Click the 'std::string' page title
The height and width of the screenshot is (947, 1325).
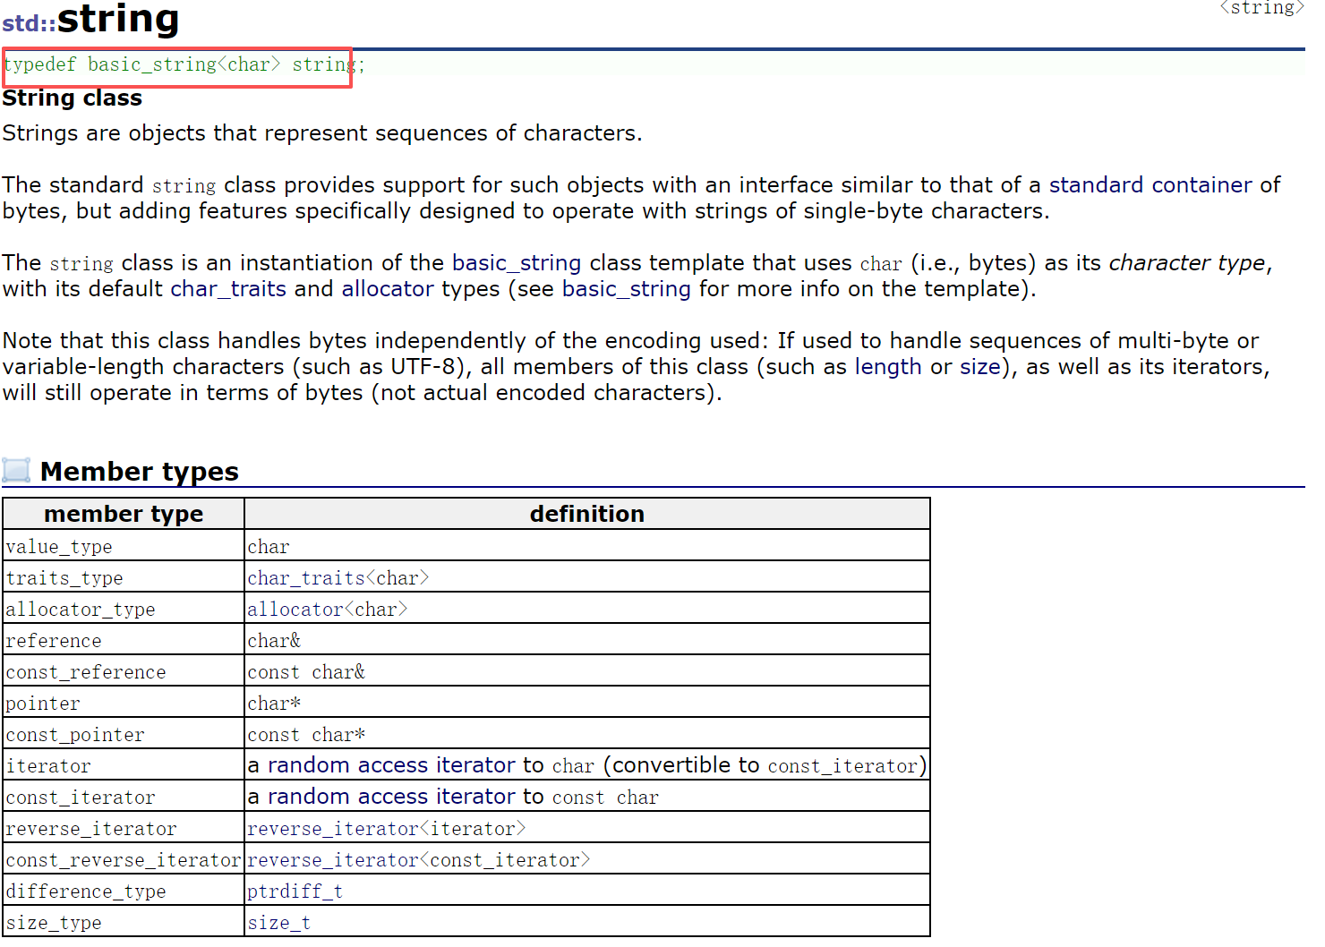coord(90,18)
